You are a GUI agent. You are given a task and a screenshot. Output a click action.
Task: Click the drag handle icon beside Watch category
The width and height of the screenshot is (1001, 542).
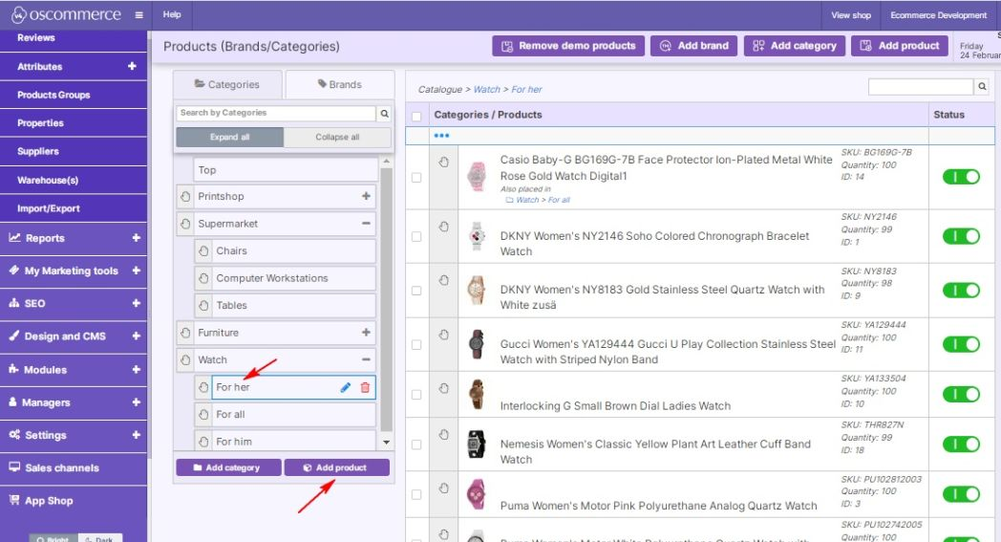click(x=185, y=359)
